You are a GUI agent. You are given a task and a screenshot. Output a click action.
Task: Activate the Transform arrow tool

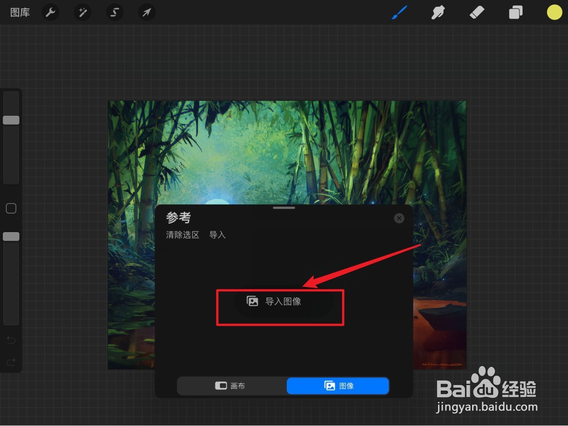pos(147,13)
